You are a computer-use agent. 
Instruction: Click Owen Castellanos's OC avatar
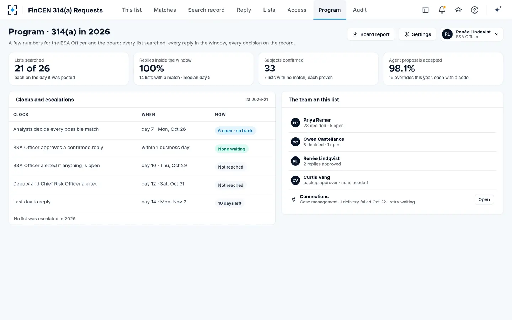click(x=295, y=142)
